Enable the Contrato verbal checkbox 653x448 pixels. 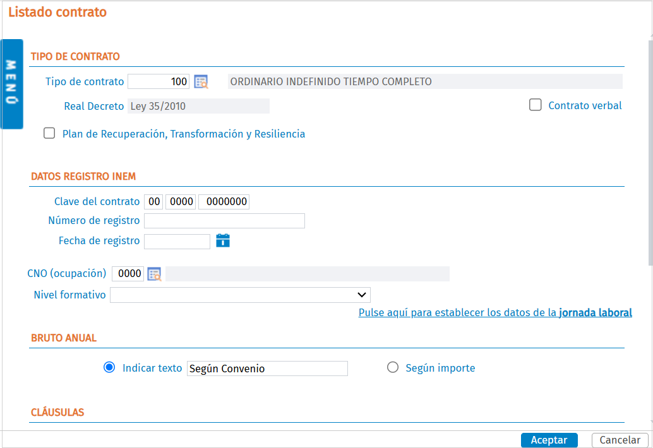pyautogui.click(x=535, y=105)
